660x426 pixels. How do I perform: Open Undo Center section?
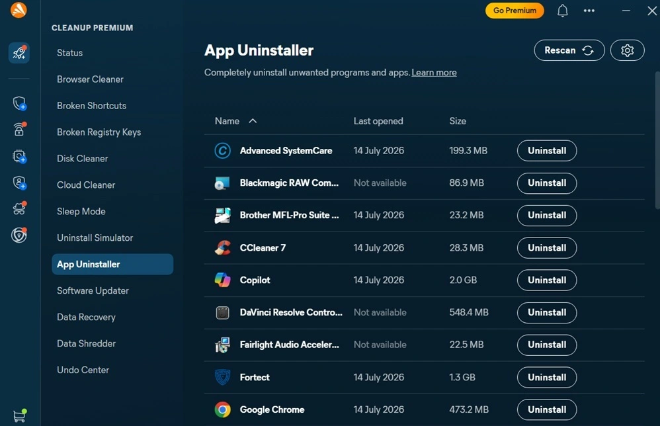click(x=83, y=370)
